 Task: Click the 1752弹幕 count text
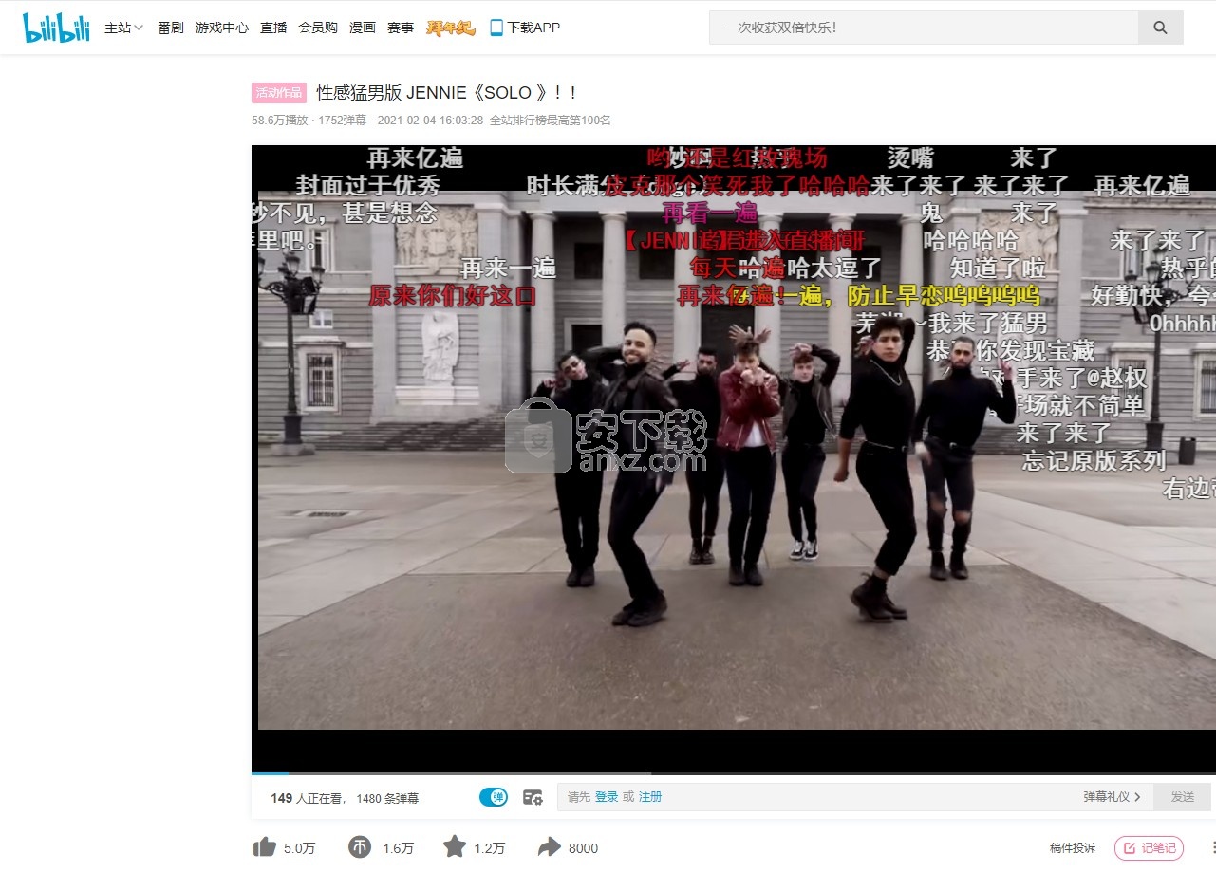343,121
